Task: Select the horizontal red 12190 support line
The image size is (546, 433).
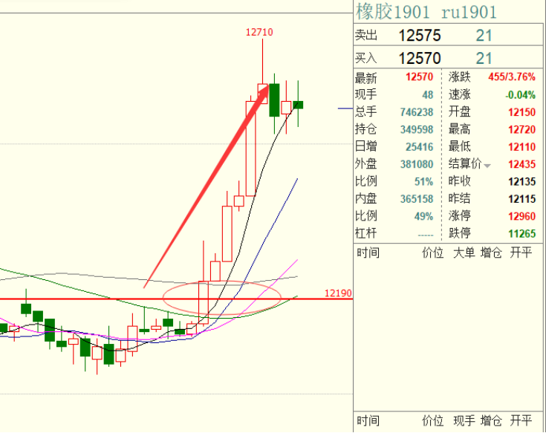Action: point(176,299)
